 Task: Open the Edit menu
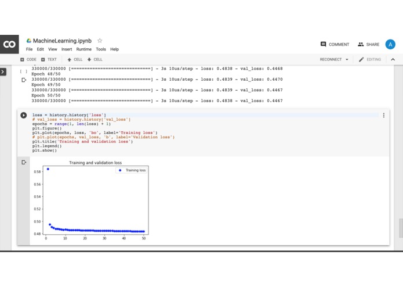point(40,49)
